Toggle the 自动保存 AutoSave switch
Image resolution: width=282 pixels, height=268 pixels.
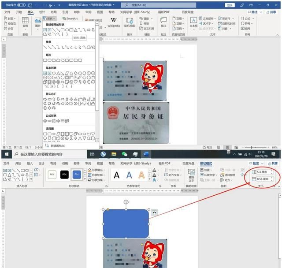21,5
